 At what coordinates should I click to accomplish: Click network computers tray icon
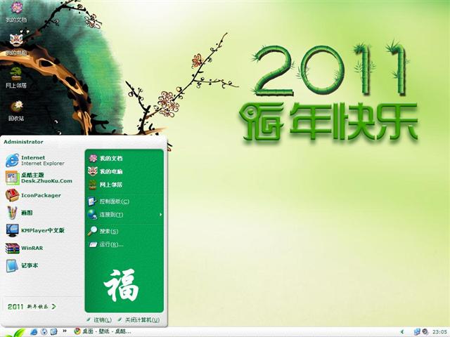point(417,332)
